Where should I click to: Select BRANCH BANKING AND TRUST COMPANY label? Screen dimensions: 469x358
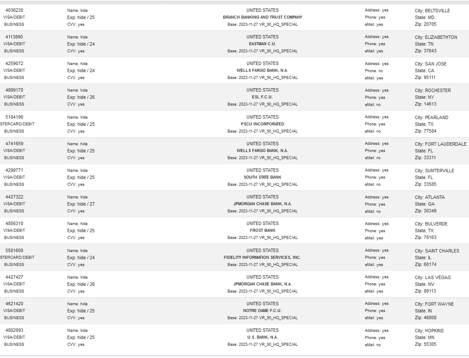point(262,17)
